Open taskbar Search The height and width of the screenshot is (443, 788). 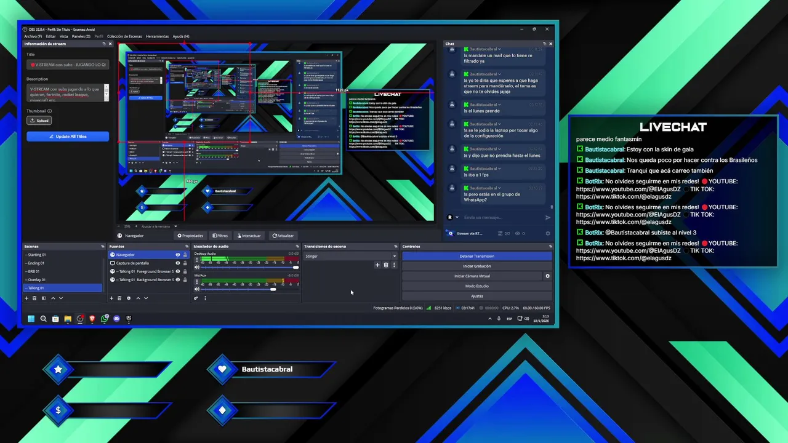pyautogui.click(x=43, y=319)
